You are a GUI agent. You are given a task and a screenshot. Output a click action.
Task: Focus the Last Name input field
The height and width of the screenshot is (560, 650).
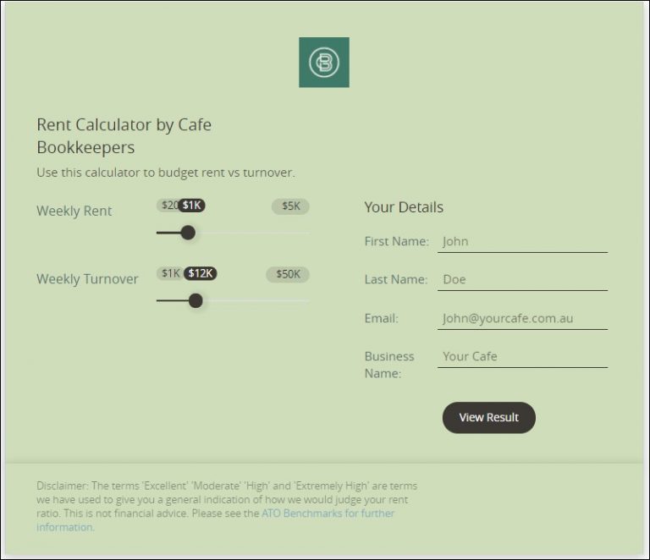pyautogui.click(x=522, y=279)
